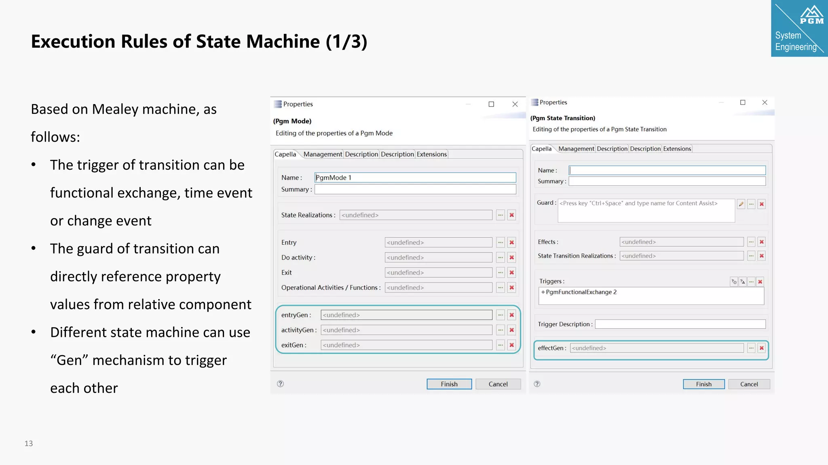
Task: Click the change event trigger icon
Action: 743,282
